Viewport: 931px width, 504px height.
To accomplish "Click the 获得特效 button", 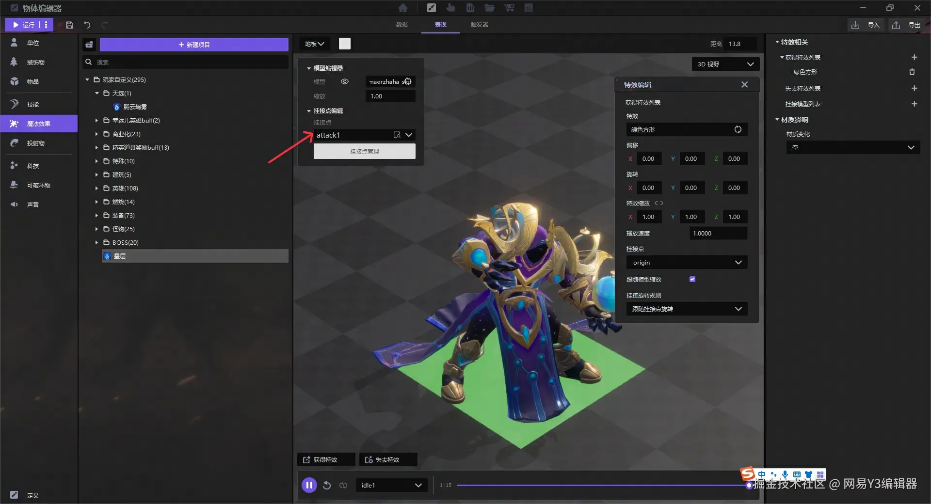I will click(326, 459).
